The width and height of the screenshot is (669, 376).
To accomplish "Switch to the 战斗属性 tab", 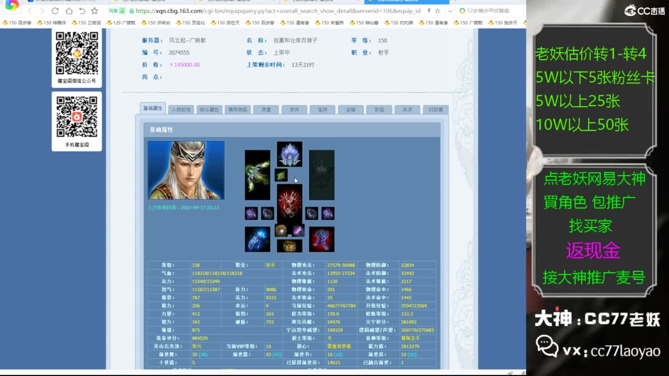I will pyautogui.click(x=209, y=110).
